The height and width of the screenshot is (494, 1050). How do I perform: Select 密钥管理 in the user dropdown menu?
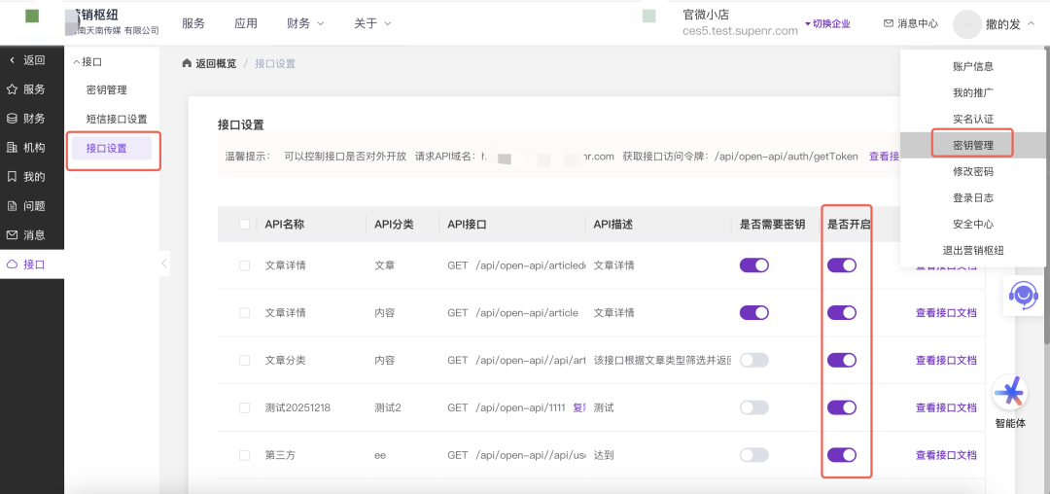click(x=972, y=145)
